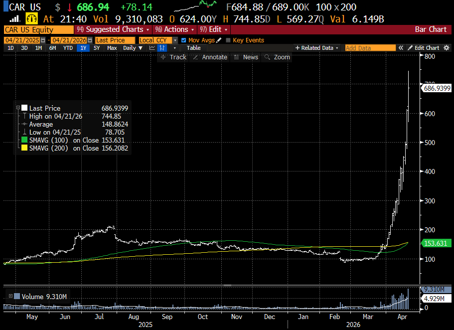Viewport: 454px width, 330px height.
Task: Open the News overlay tool
Action: coord(245,57)
